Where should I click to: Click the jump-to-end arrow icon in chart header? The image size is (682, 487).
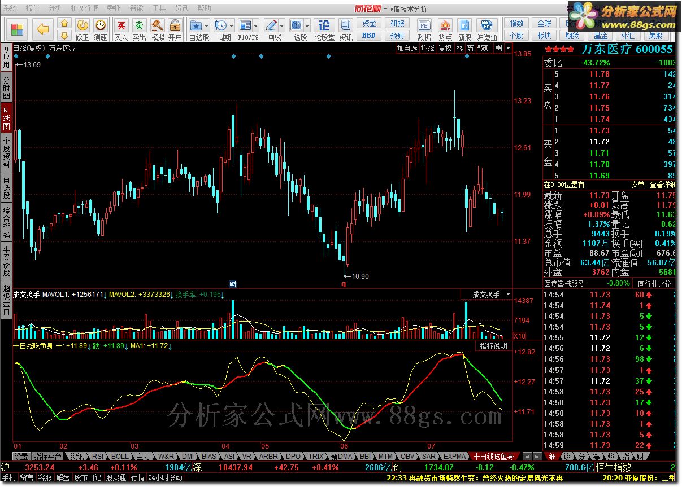[x=498, y=48]
